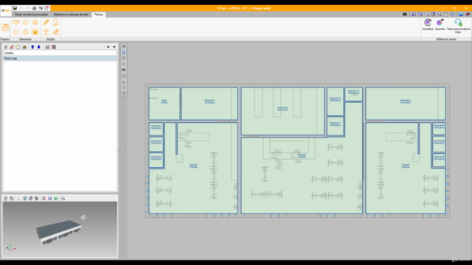Click angle icon in vertical drawing toolbar
The width and height of the screenshot is (472, 265).
pyautogui.click(x=124, y=82)
